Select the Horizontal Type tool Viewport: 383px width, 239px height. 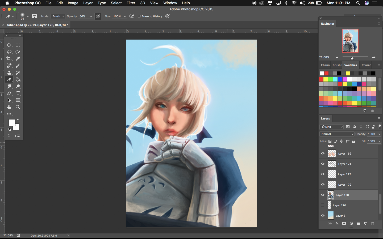click(18, 93)
